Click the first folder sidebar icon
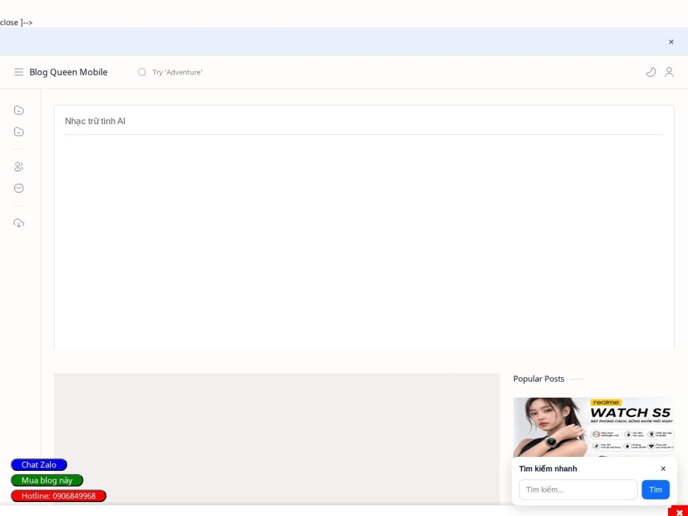The image size is (688, 516). click(19, 110)
